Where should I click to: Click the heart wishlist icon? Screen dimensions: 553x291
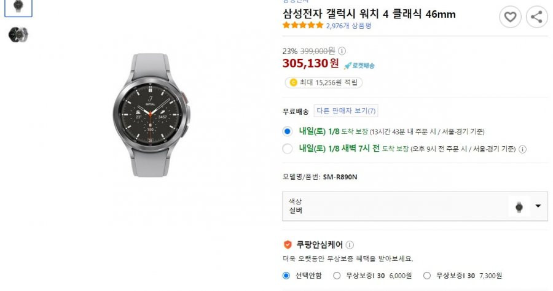click(x=510, y=17)
